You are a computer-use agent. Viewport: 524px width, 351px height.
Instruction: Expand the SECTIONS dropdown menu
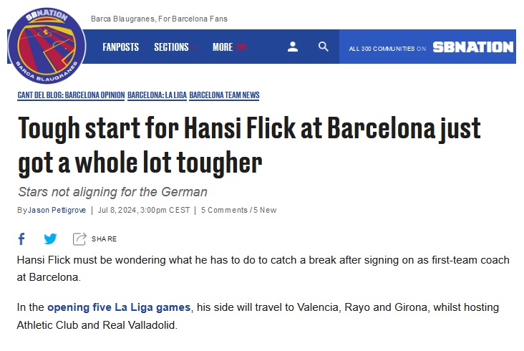coord(175,47)
